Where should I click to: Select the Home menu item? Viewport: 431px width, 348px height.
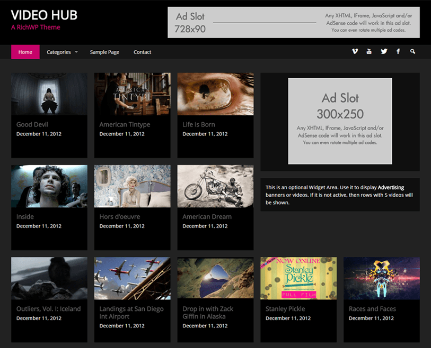click(x=25, y=52)
